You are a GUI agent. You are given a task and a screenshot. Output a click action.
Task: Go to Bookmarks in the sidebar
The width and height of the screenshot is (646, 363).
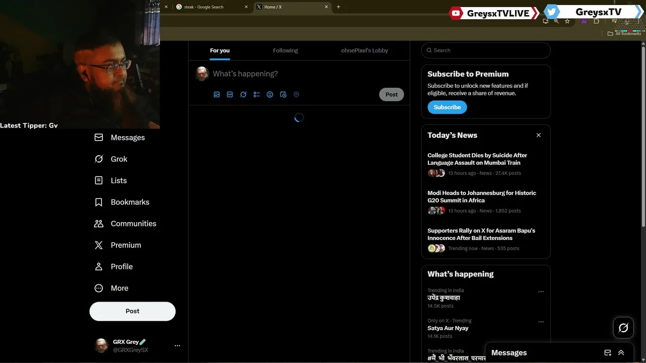[122, 202]
